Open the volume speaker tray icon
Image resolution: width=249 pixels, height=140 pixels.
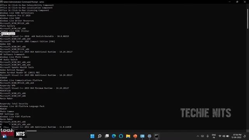click(x=224, y=136)
